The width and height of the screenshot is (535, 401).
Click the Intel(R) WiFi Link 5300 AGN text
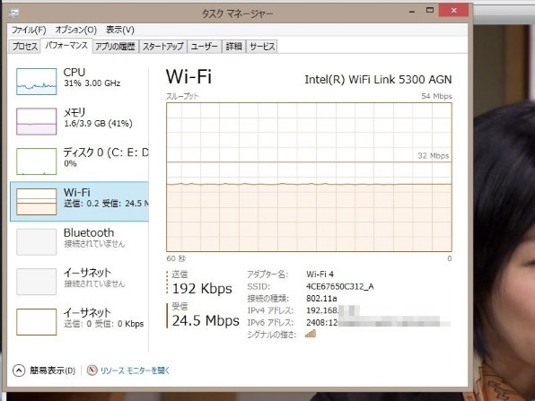378,80
